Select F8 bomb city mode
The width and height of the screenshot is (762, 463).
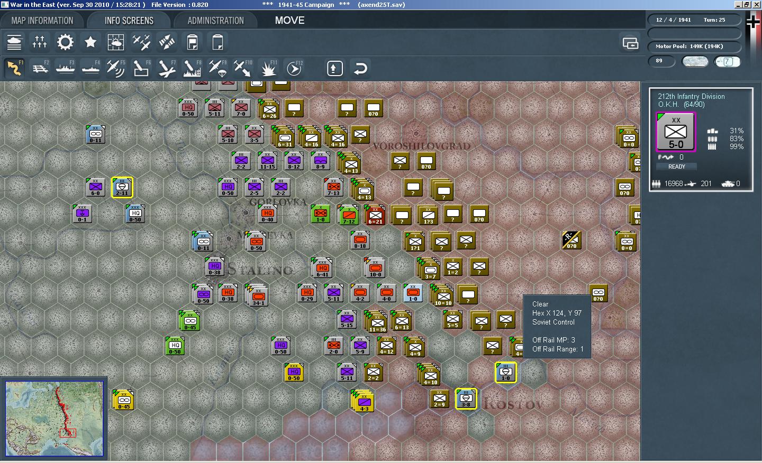pyautogui.click(x=192, y=68)
